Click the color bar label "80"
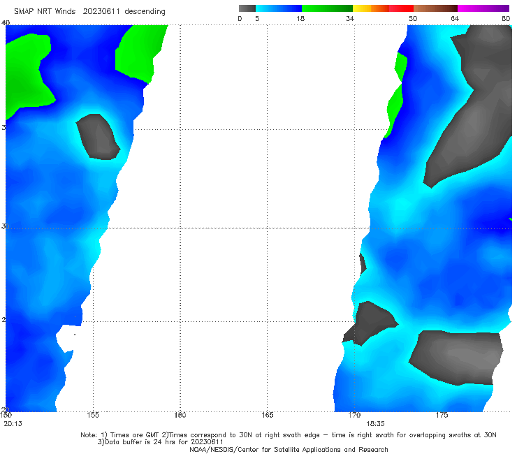517x454 pixels. click(506, 18)
